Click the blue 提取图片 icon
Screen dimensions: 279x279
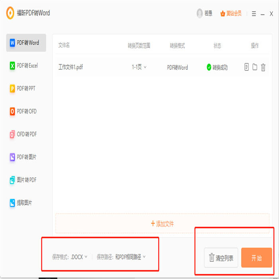coord(12,203)
